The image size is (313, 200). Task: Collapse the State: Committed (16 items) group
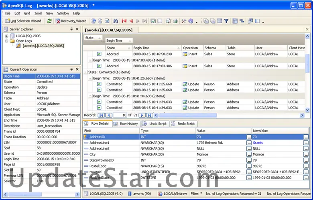coord(85,72)
